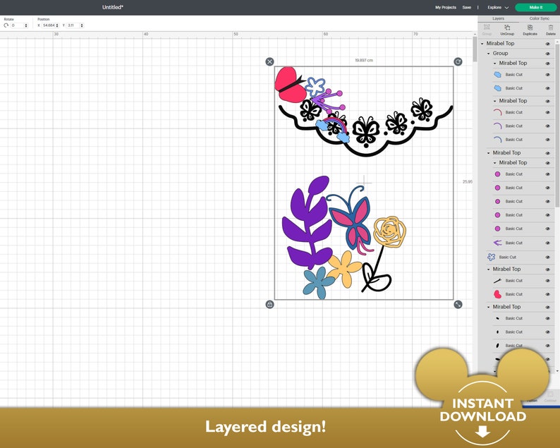
Task: Select the purple arc layer thumbnail
Action: 497,126
